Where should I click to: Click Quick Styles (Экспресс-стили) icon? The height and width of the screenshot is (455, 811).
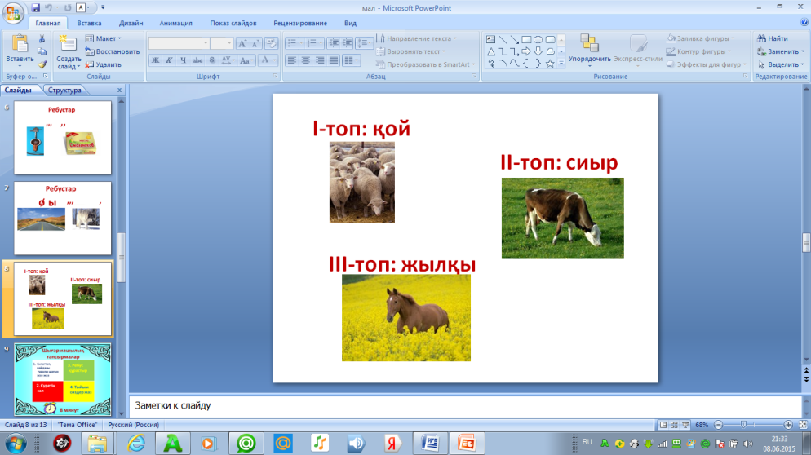tap(638, 44)
